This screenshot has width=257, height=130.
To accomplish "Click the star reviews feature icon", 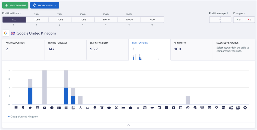I will 30,108.
